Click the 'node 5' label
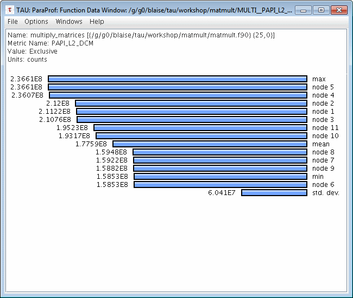This screenshot has width=353, height=298. point(323,87)
